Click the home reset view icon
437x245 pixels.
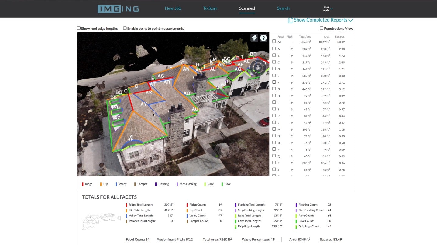(x=254, y=38)
